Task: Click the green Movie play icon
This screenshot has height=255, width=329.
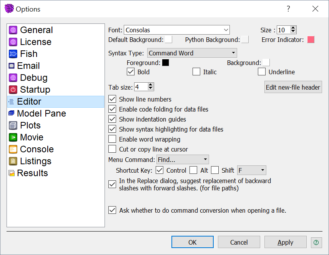Action: 13,137
